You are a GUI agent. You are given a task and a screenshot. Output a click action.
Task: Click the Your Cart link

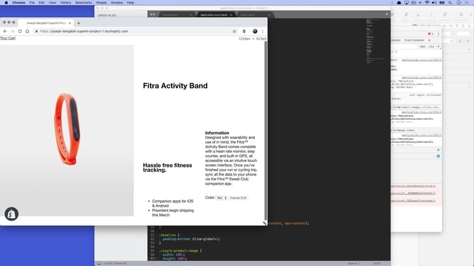8,38
